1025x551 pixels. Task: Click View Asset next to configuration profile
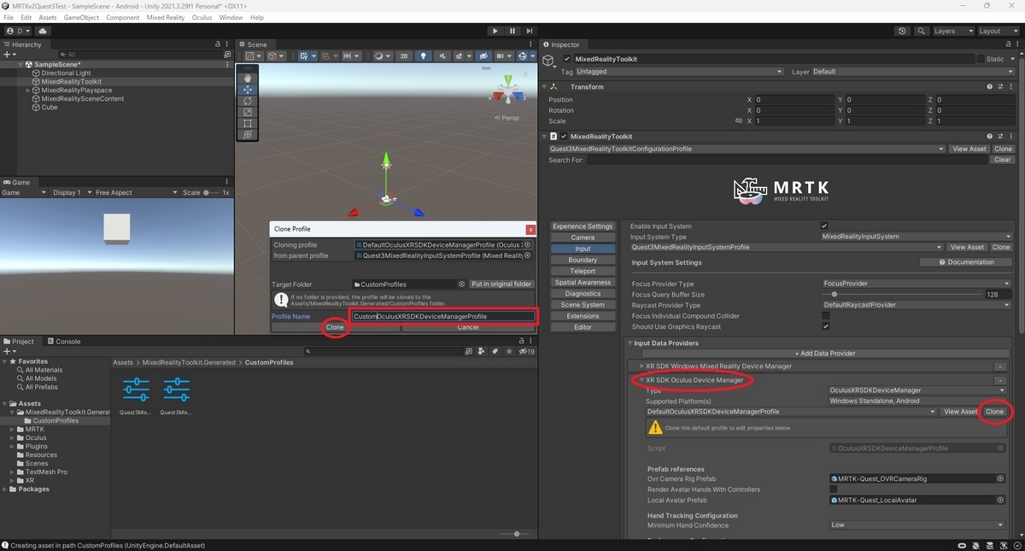click(x=969, y=149)
